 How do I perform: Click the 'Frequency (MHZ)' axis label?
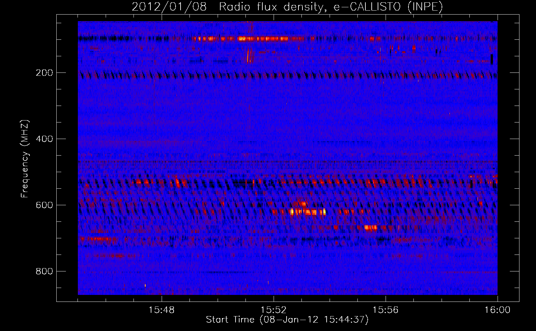25,159
